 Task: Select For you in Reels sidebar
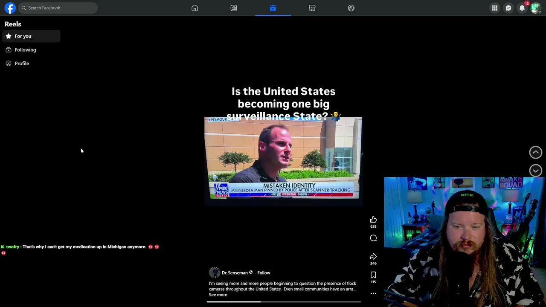tap(31, 36)
